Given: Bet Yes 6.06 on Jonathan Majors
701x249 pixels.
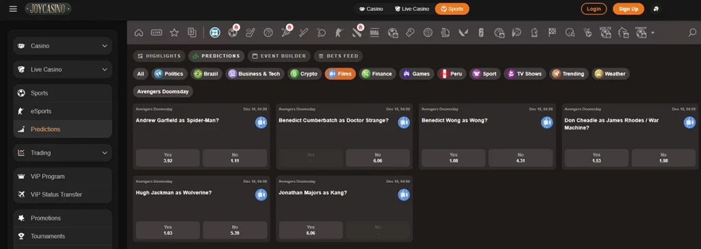Looking at the screenshot, I should point(311,231).
